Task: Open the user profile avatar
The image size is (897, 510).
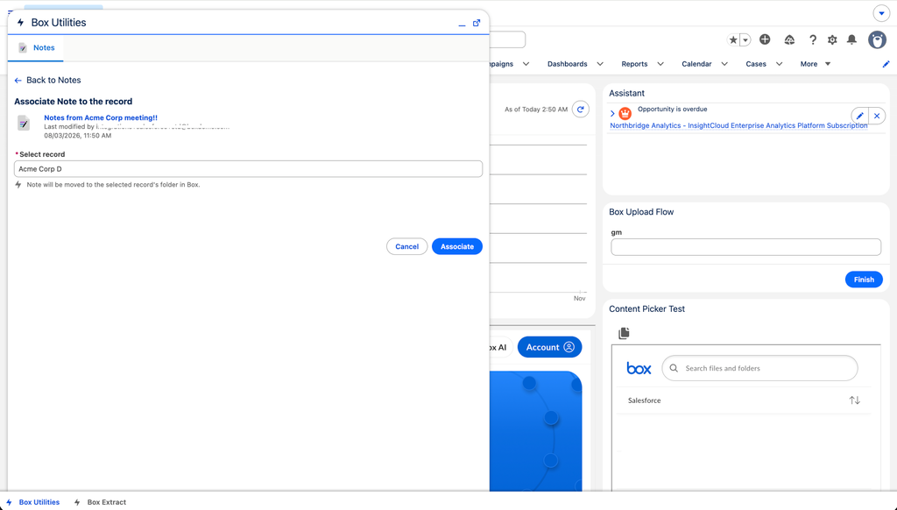Action: [x=877, y=39]
